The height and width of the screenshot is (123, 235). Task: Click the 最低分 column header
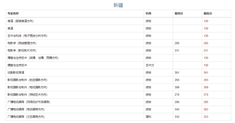[208, 13]
